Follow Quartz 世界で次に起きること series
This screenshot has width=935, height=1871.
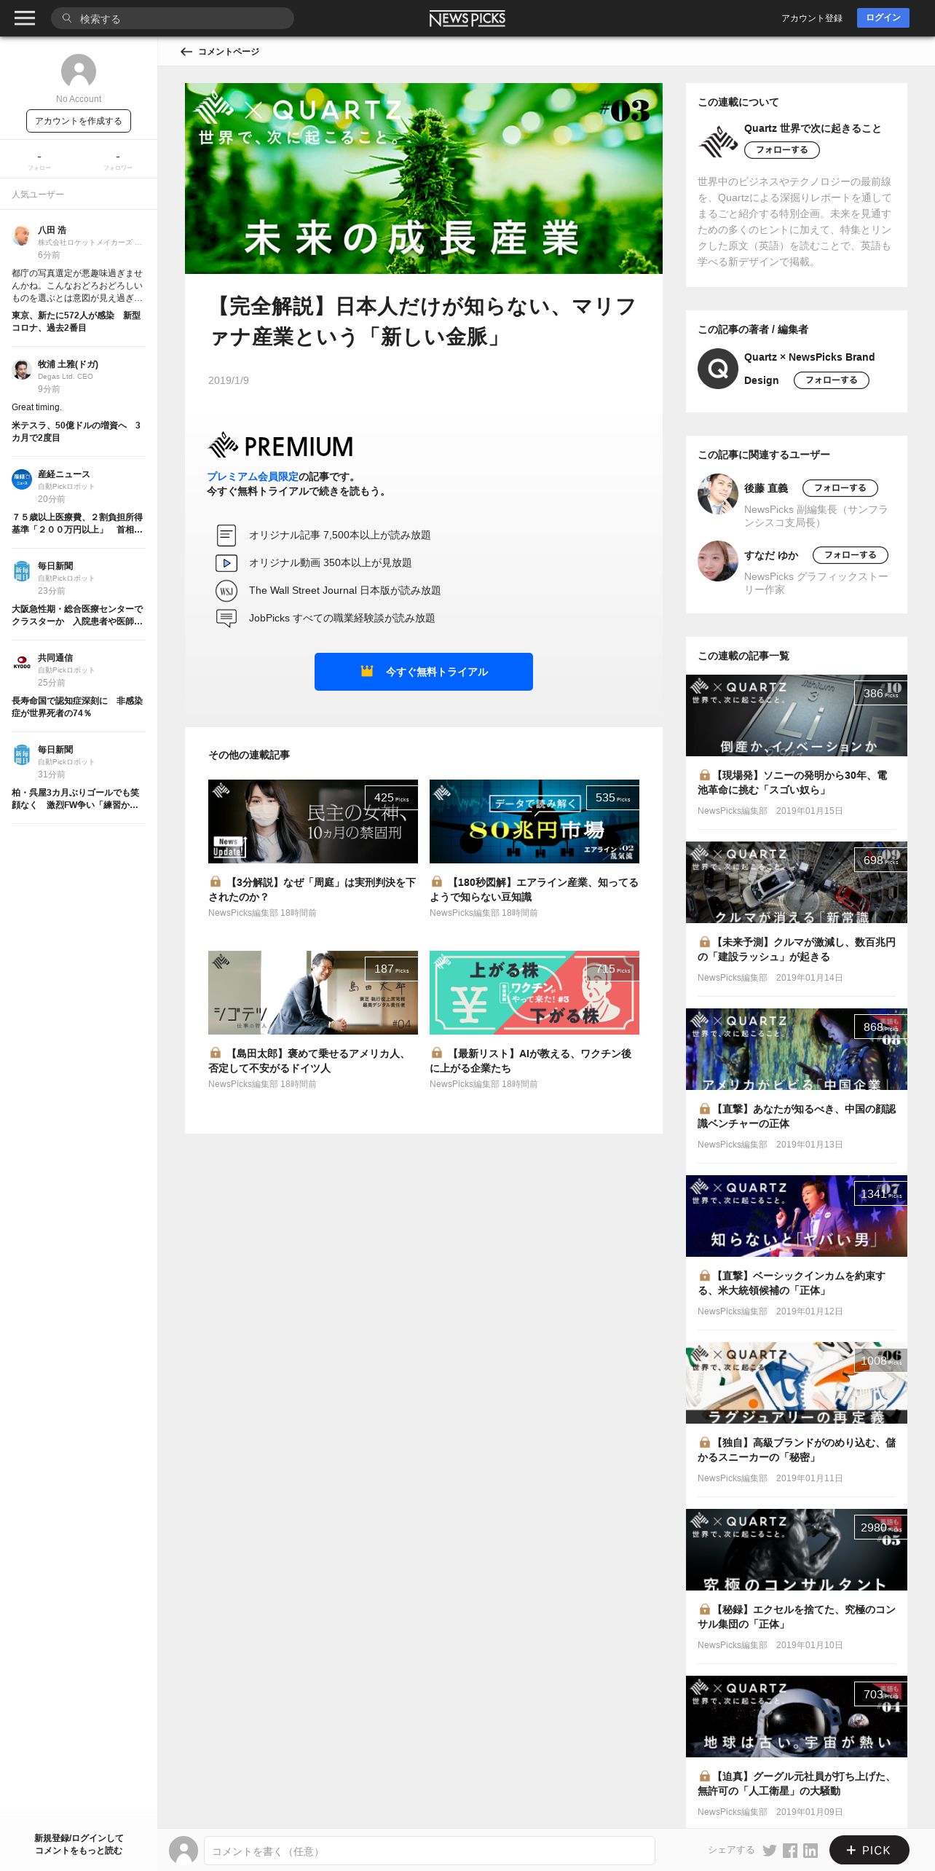tap(782, 150)
